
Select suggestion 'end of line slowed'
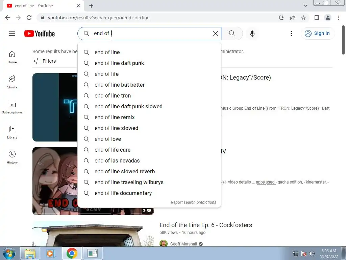[149, 128]
